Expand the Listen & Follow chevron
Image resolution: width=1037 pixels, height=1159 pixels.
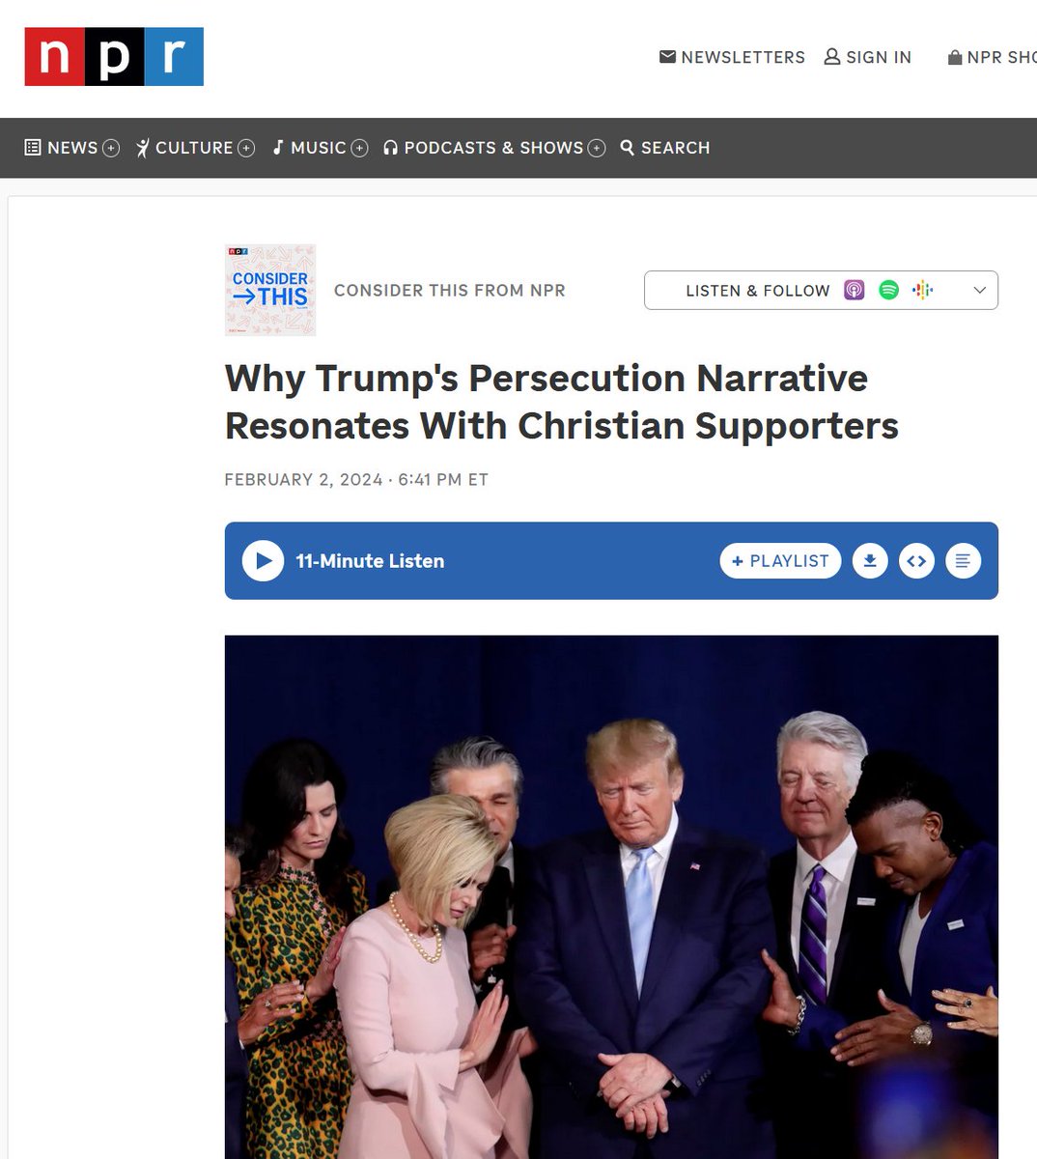979,291
